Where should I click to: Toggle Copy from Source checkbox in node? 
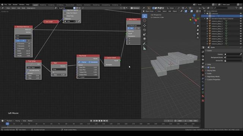point(65,10)
